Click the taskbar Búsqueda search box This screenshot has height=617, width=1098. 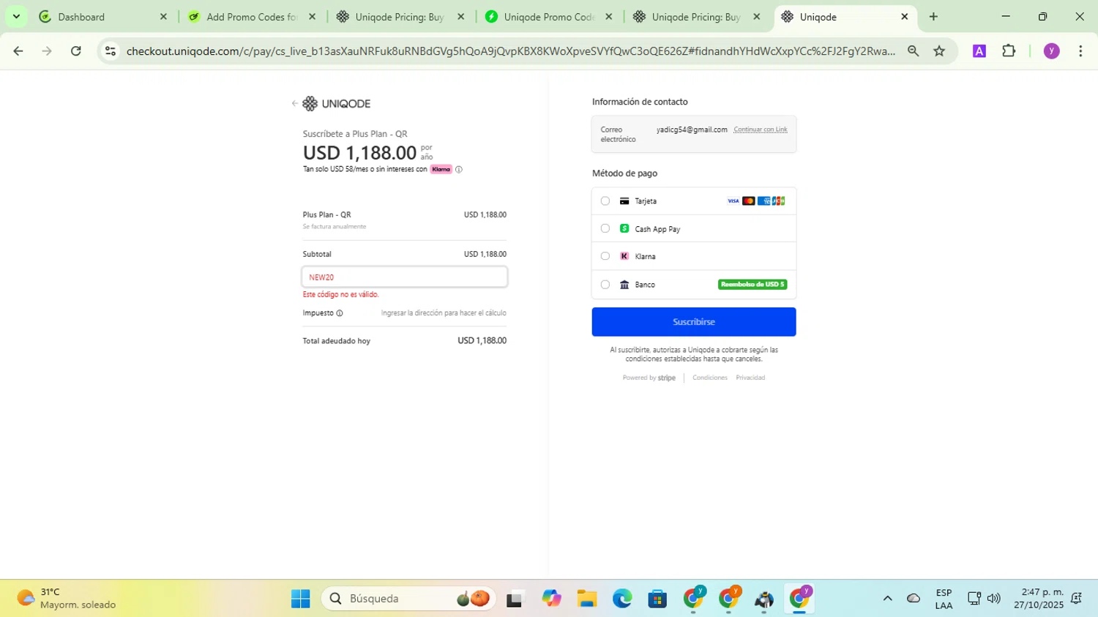click(x=408, y=599)
